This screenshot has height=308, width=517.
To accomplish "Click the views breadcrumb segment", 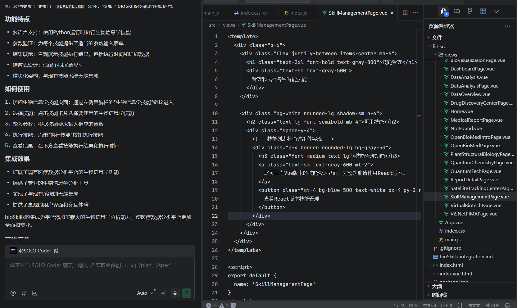I will pyautogui.click(x=229, y=25).
